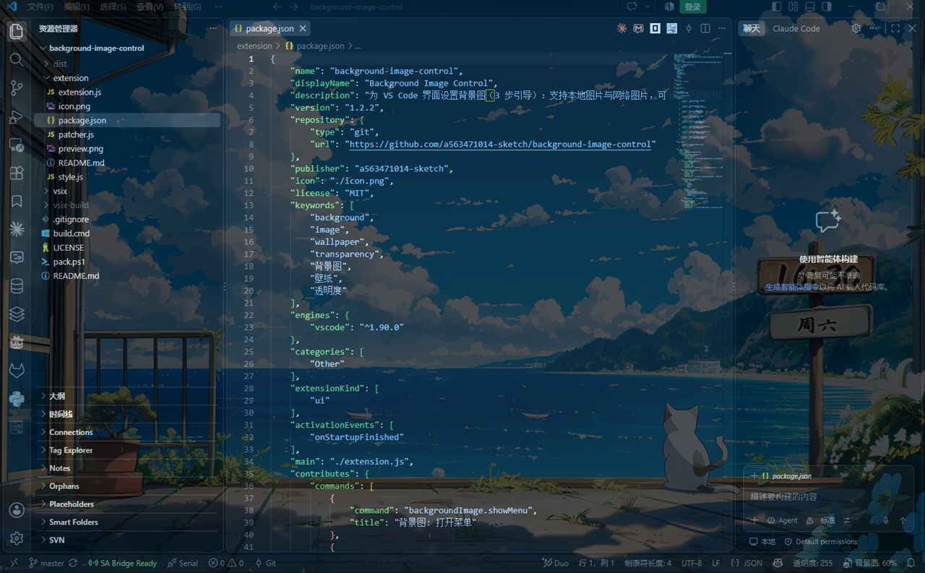The height and width of the screenshot is (573, 925).
Task: Open the Agent mode picker in chat
Action: click(x=782, y=520)
